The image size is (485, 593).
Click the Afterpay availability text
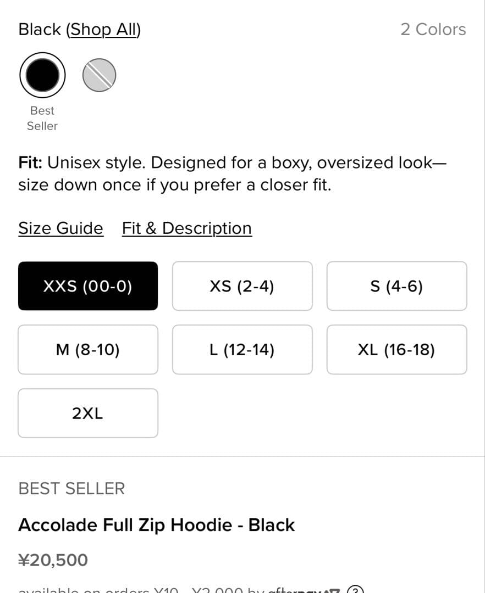(137, 591)
